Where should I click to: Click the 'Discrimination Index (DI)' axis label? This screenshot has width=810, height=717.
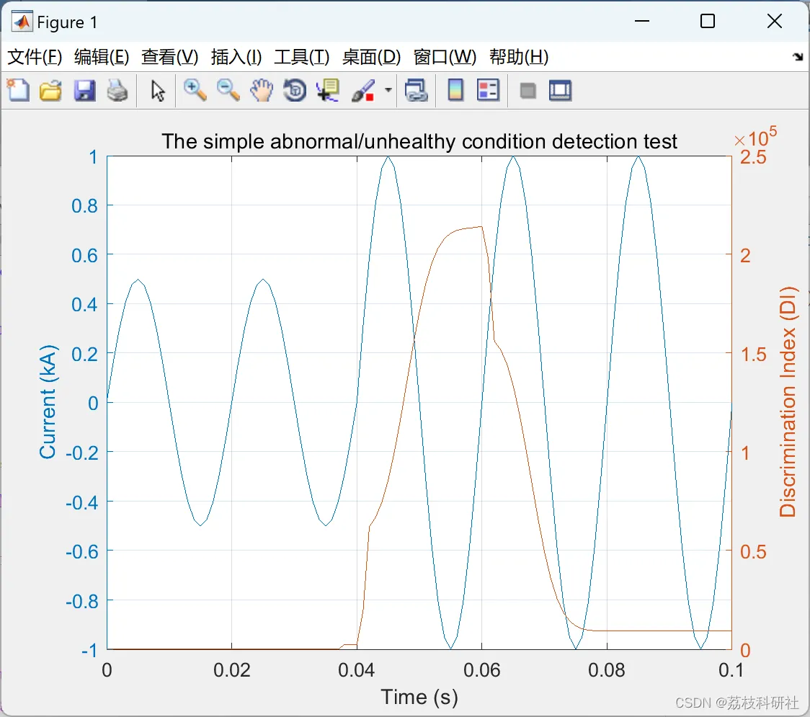pyautogui.click(x=788, y=402)
